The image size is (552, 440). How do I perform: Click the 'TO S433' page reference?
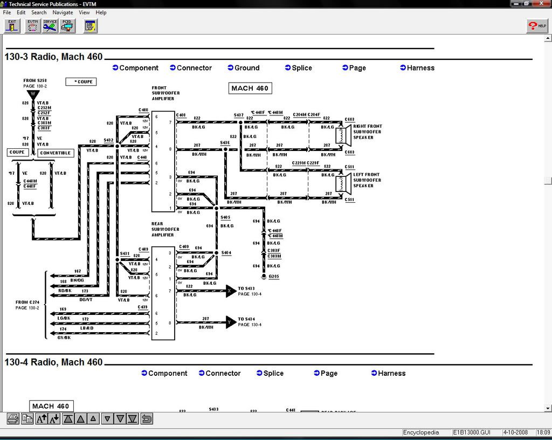tap(249, 291)
